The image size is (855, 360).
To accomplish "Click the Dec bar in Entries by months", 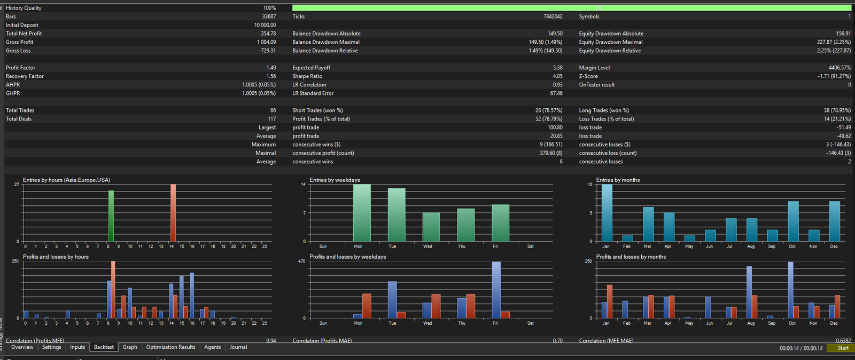I will (835, 221).
